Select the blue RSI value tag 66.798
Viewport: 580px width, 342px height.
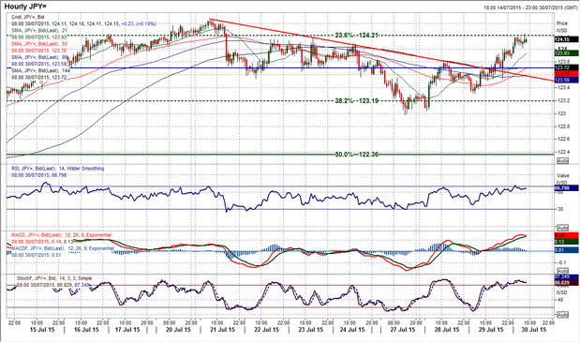point(566,188)
